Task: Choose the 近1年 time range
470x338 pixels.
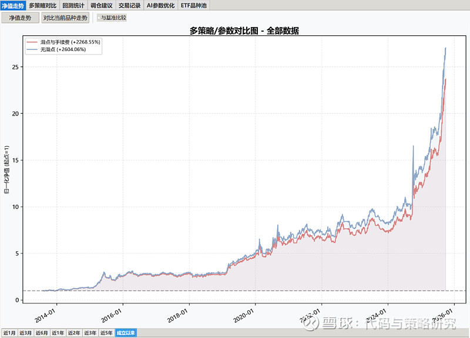Action: [58, 333]
